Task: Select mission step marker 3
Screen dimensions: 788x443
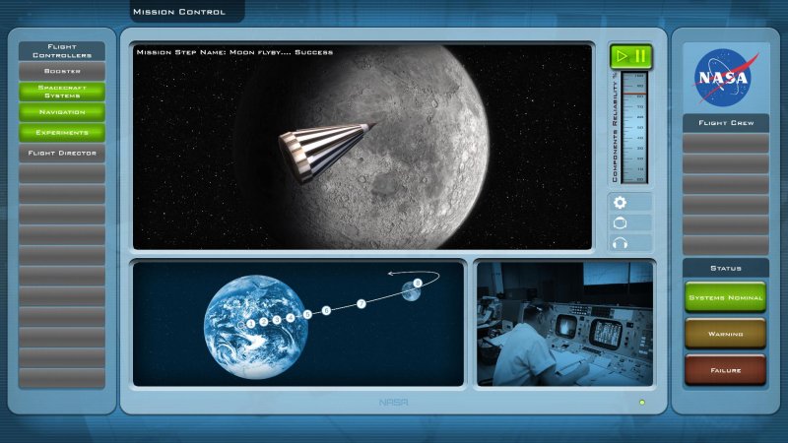Action: pyautogui.click(x=277, y=319)
